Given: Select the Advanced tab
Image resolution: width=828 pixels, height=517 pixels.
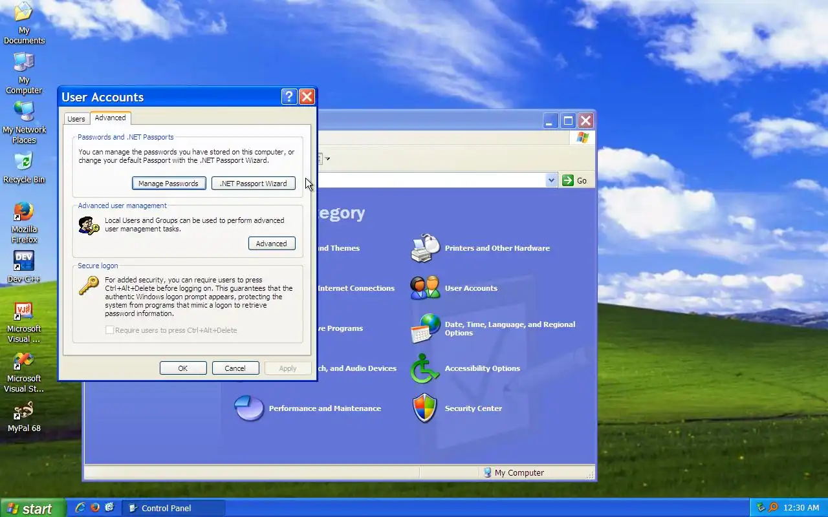Looking at the screenshot, I should [x=110, y=118].
